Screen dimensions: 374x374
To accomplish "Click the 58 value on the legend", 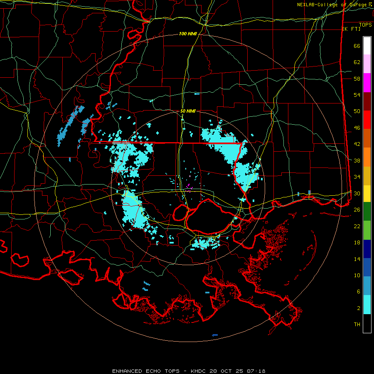I will coord(357,79).
